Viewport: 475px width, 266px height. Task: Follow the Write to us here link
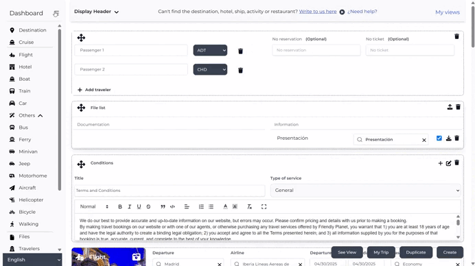tap(318, 12)
